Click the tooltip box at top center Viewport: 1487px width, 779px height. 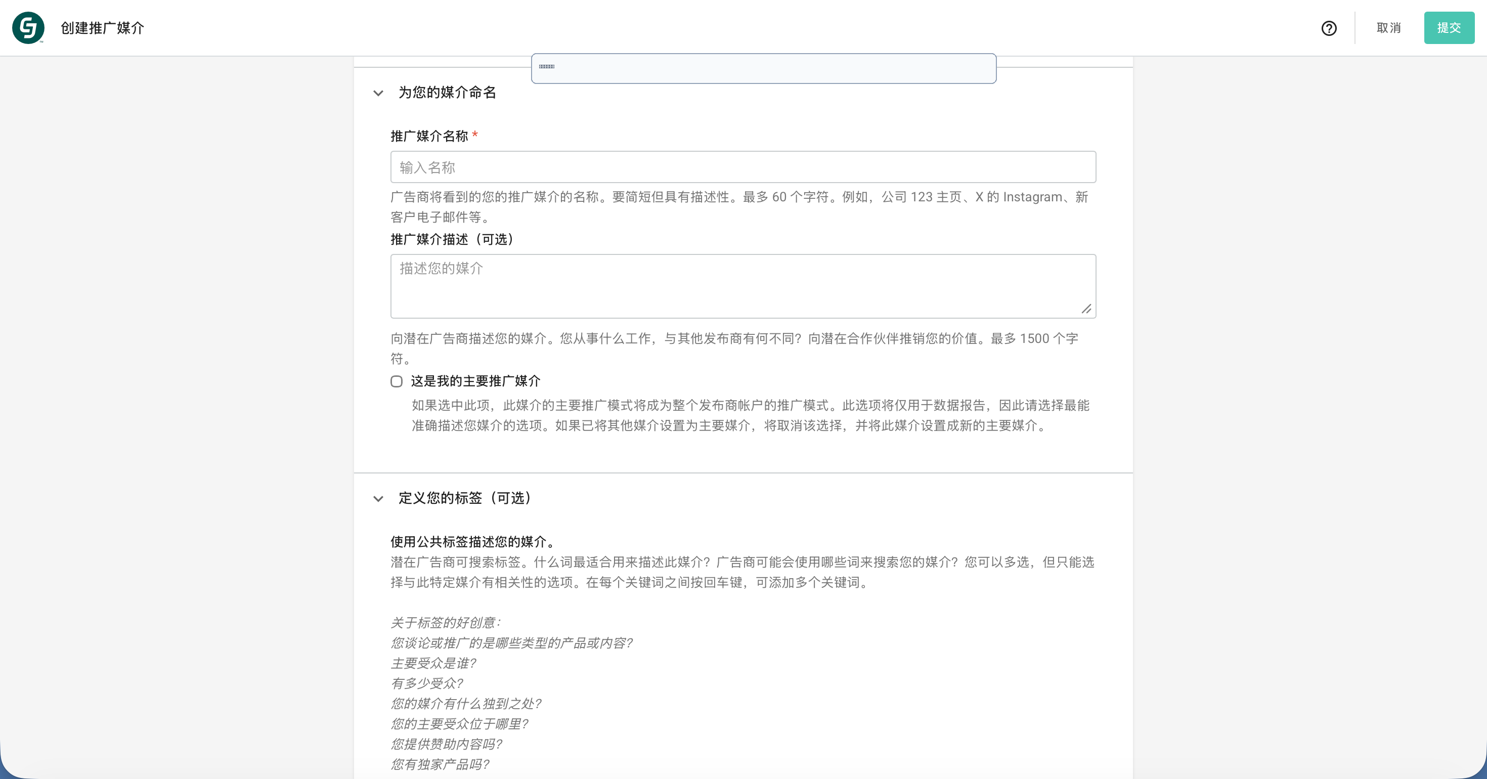[764, 69]
